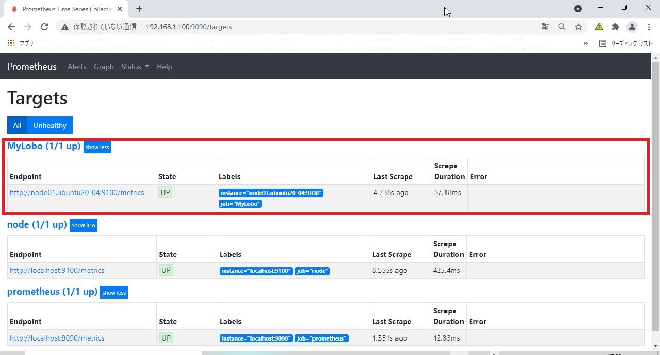Click the 8.555s ago last scrape value

[x=390, y=270]
